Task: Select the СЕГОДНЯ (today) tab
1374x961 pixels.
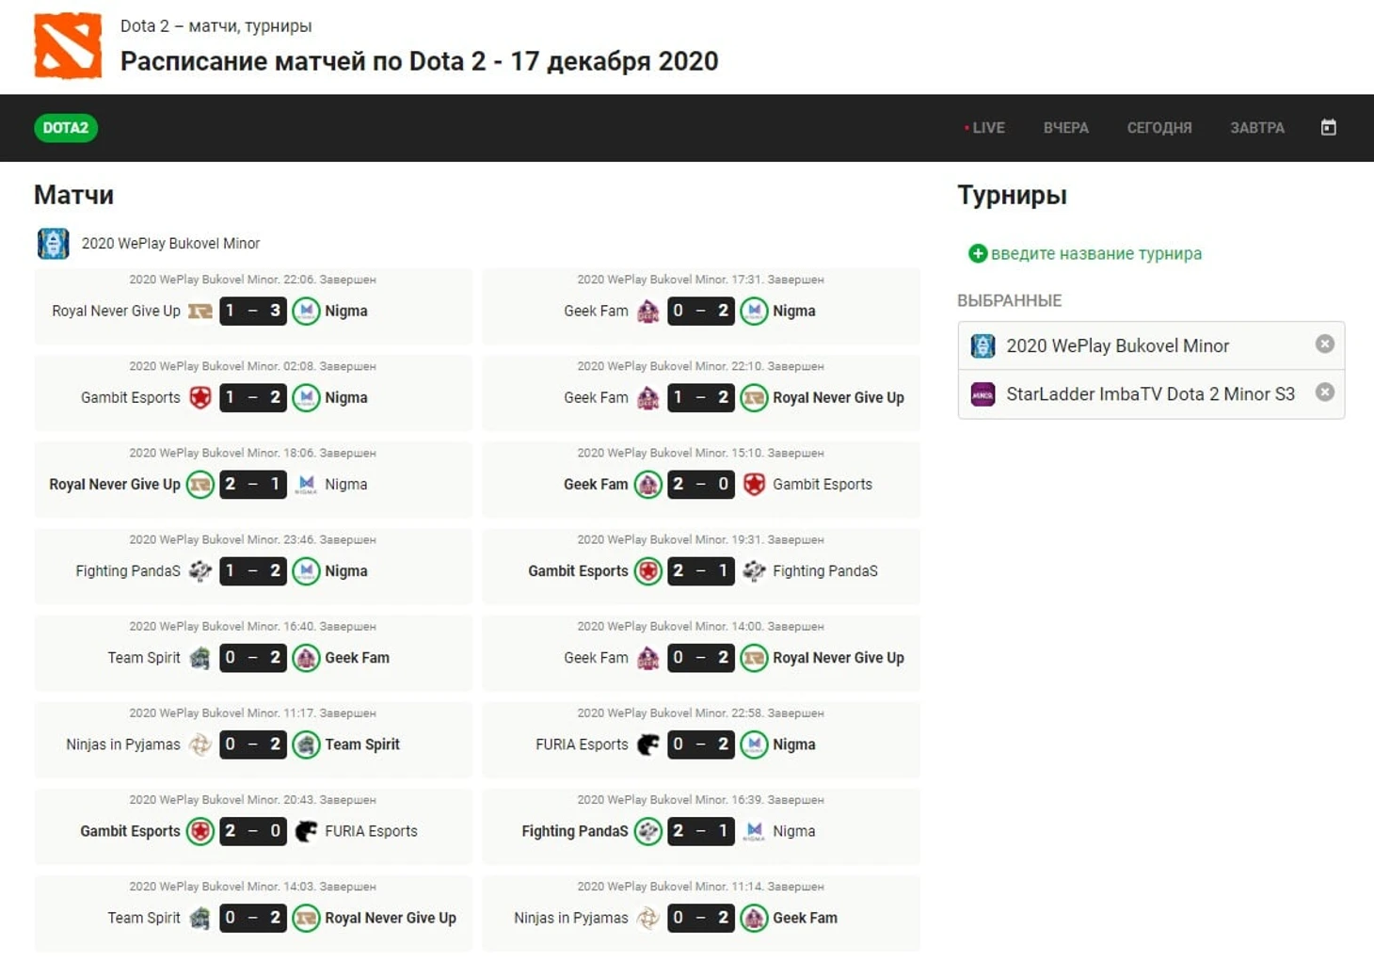Action: [x=1158, y=128]
